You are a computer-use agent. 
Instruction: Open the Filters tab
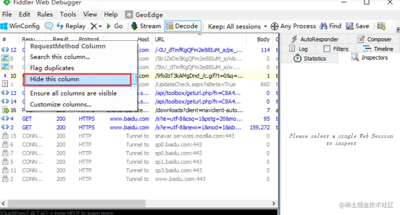(x=336, y=49)
